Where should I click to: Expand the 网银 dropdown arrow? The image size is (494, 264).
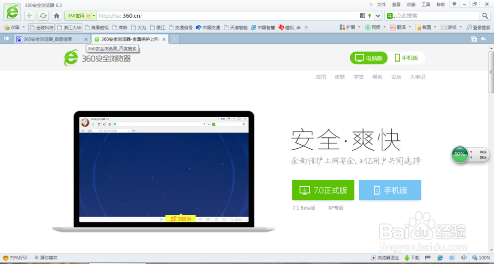point(384,27)
